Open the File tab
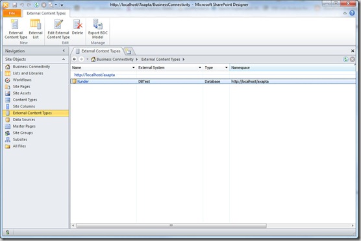 coord(12,14)
